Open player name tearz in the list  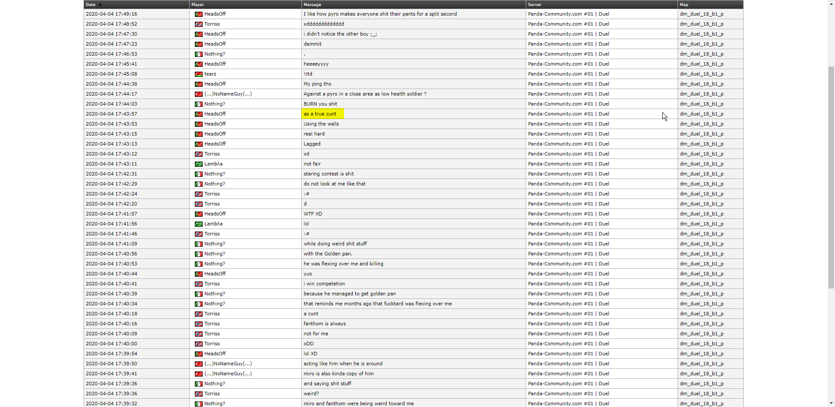[210, 74]
